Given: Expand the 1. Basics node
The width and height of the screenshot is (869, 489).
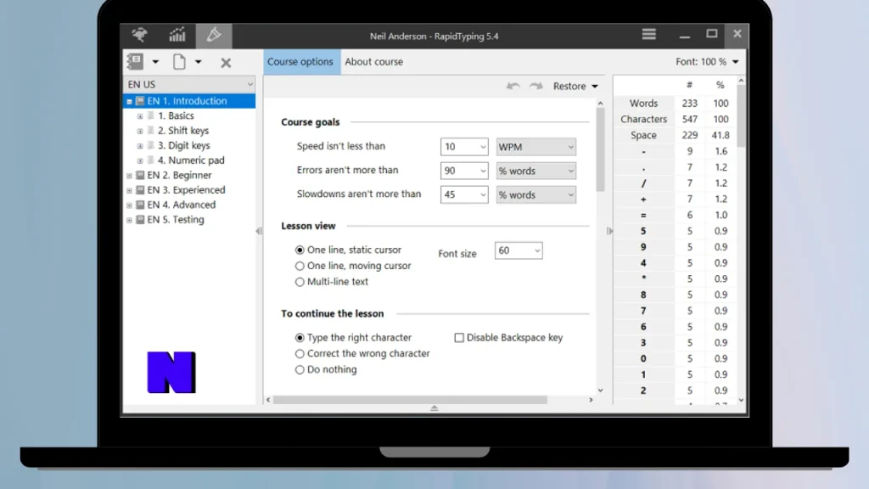Looking at the screenshot, I should point(140,116).
